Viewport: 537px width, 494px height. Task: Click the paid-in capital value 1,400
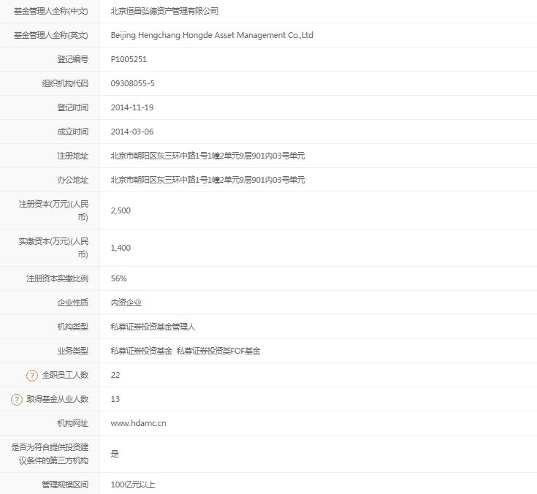point(121,248)
